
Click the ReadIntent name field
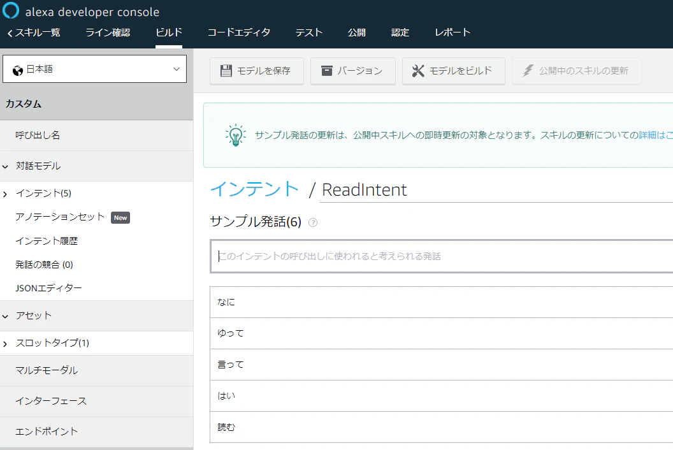[x=496, y=190]
